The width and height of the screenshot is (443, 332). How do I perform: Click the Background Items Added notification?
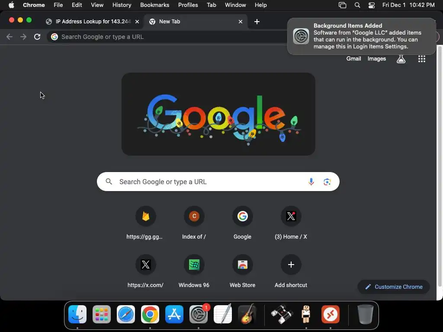361,36
